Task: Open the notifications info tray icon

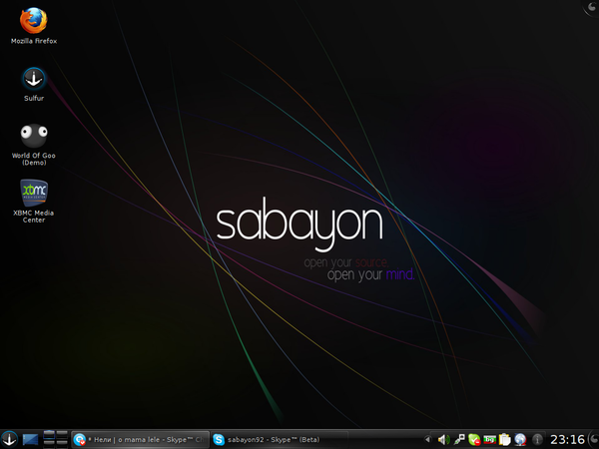Action: pos(537,440)
